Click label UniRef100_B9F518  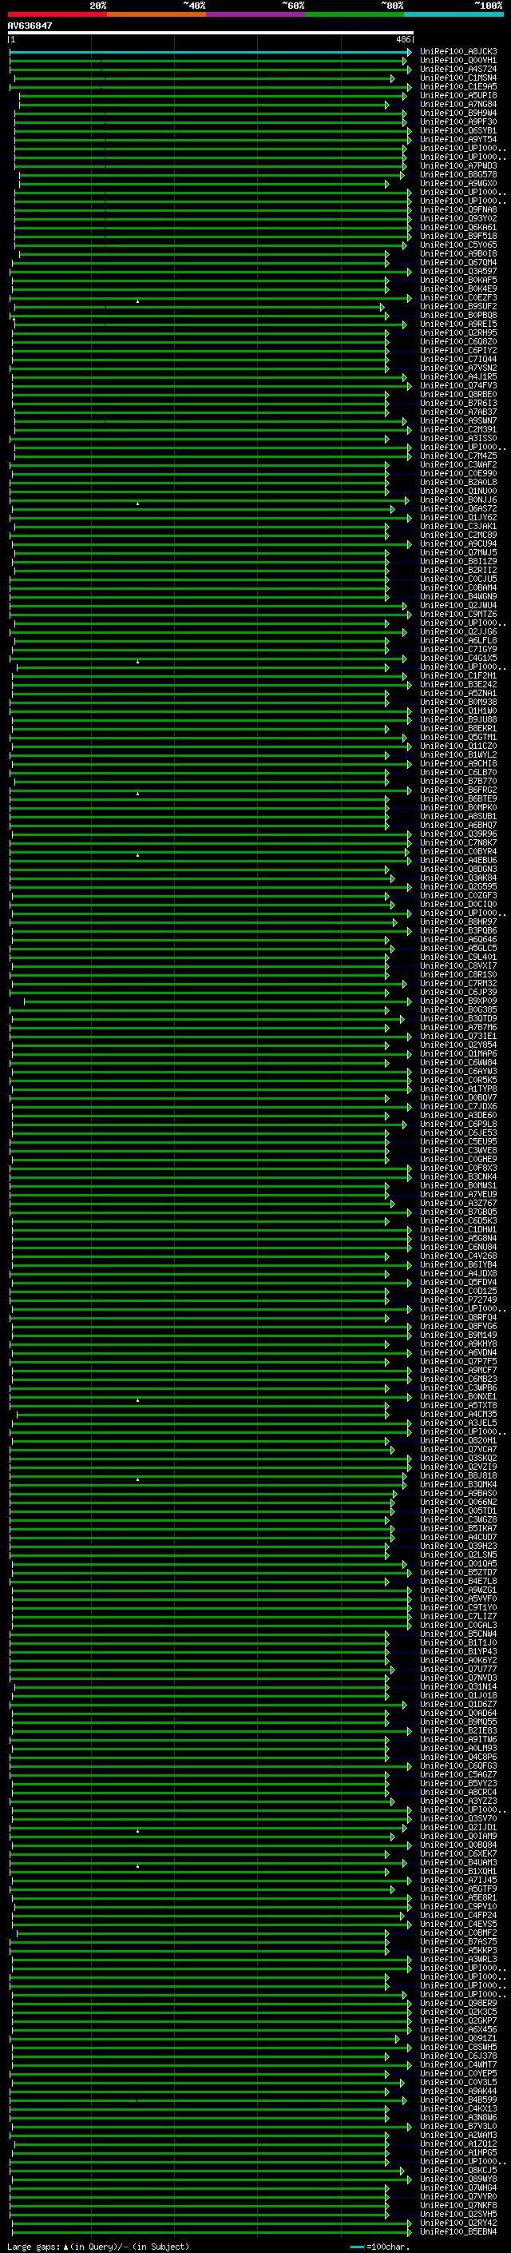pyautogui.click(x=458, y=236)
